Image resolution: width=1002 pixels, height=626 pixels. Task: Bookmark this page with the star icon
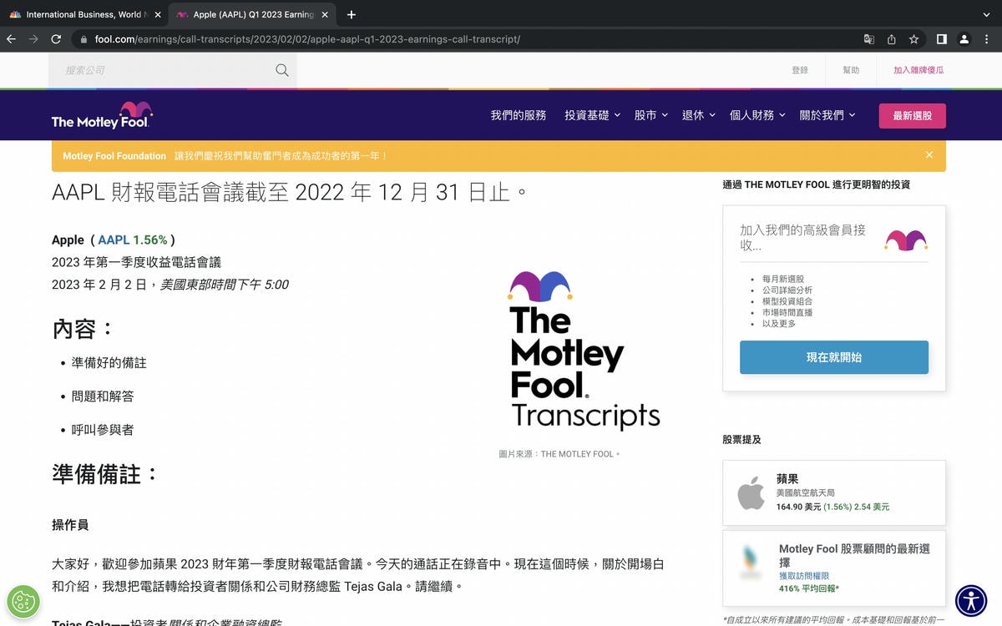tap(914, 39)
